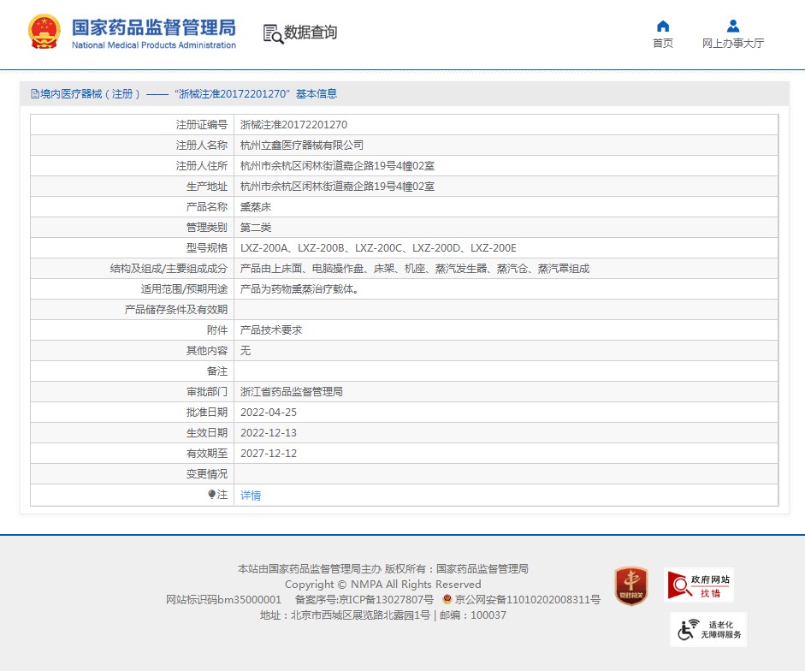Click the document icon before 境内医疗器械
The height and width of the screenshot is (671, 805).
pyautogui.click(x=35, y=93)
